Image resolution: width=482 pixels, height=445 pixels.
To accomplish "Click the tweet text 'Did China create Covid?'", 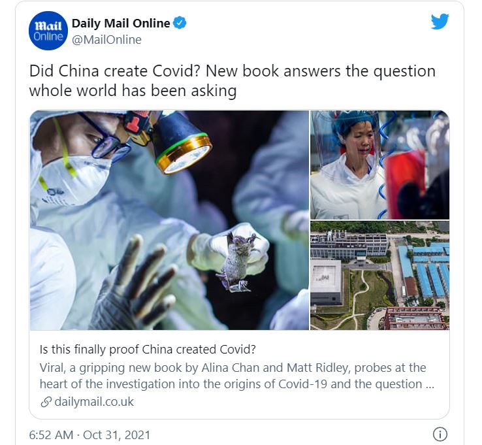I will coord(115,71).
